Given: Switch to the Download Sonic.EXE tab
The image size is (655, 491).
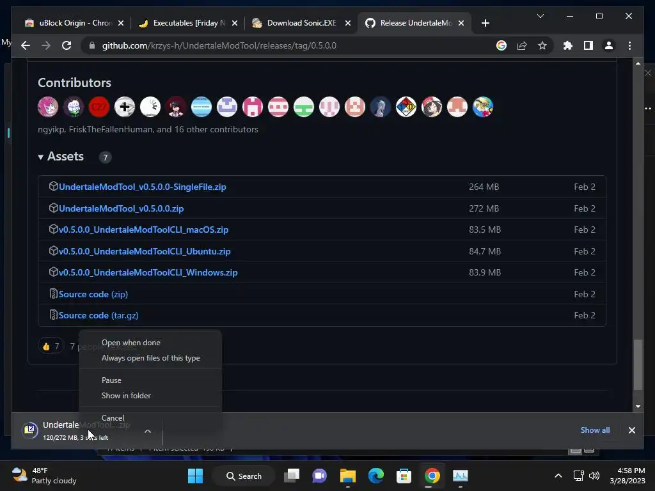Looking at the screenshot, I should click(x=302, y=23).
